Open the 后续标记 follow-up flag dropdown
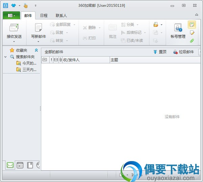 [x=145, y=33]
